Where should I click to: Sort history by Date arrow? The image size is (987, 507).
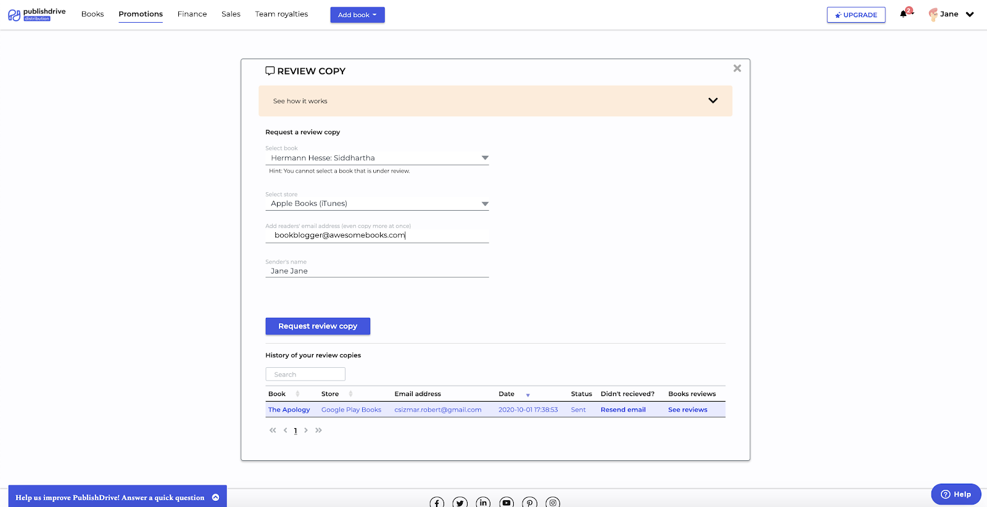pos(528,395)
